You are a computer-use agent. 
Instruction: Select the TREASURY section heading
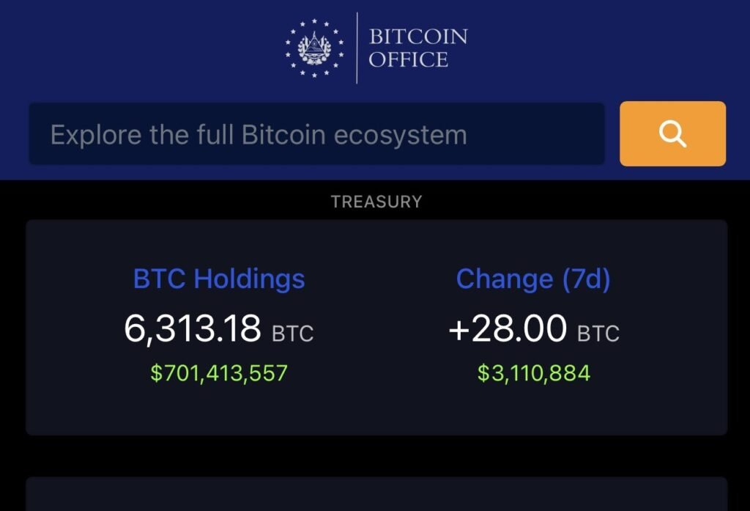pos(376,202)
